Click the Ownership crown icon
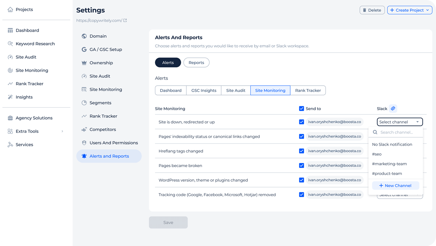The width and height of the screenshot is (436, 246). point(84,63)
